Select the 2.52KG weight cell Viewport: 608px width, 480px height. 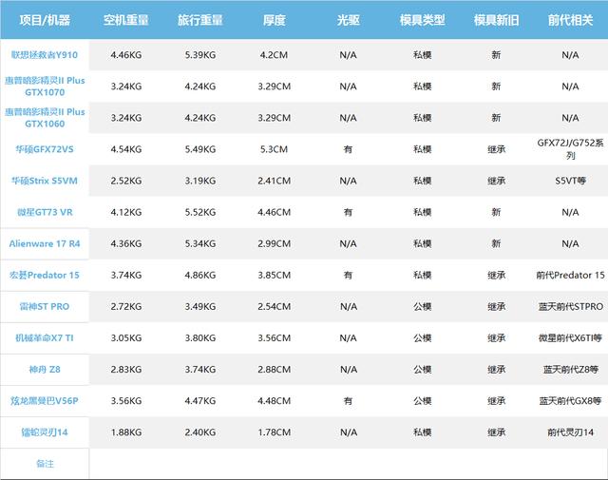coord(126,181)
